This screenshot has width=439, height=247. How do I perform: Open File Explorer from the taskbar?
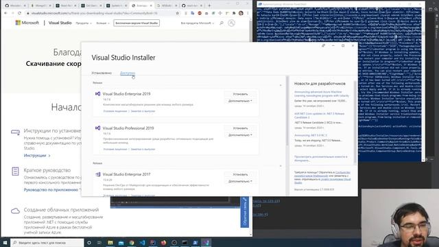(x=110, y=242)
